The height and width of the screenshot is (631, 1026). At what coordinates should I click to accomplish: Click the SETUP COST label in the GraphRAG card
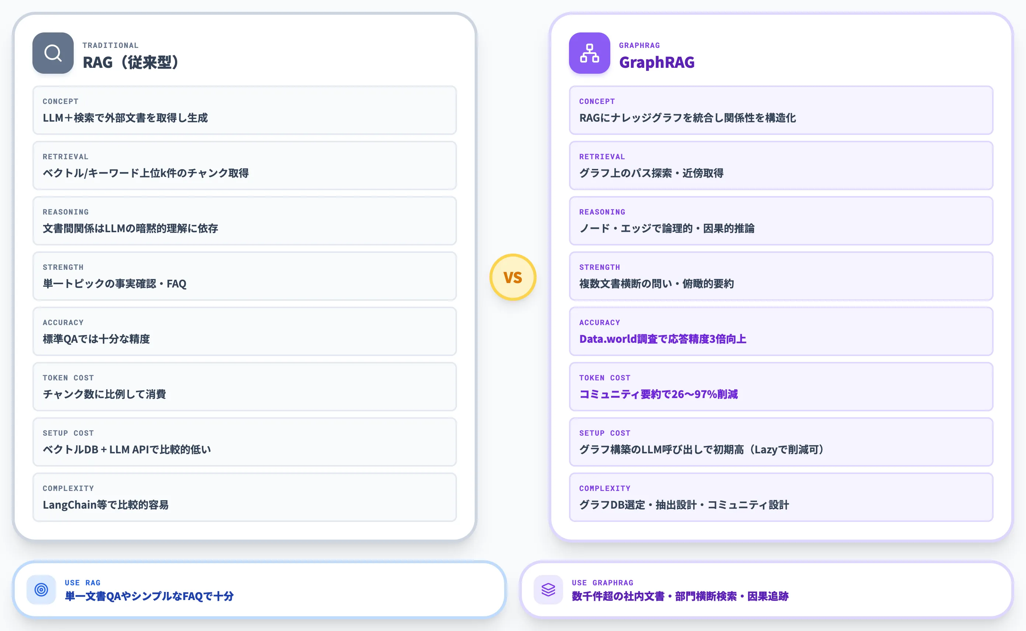605,433
